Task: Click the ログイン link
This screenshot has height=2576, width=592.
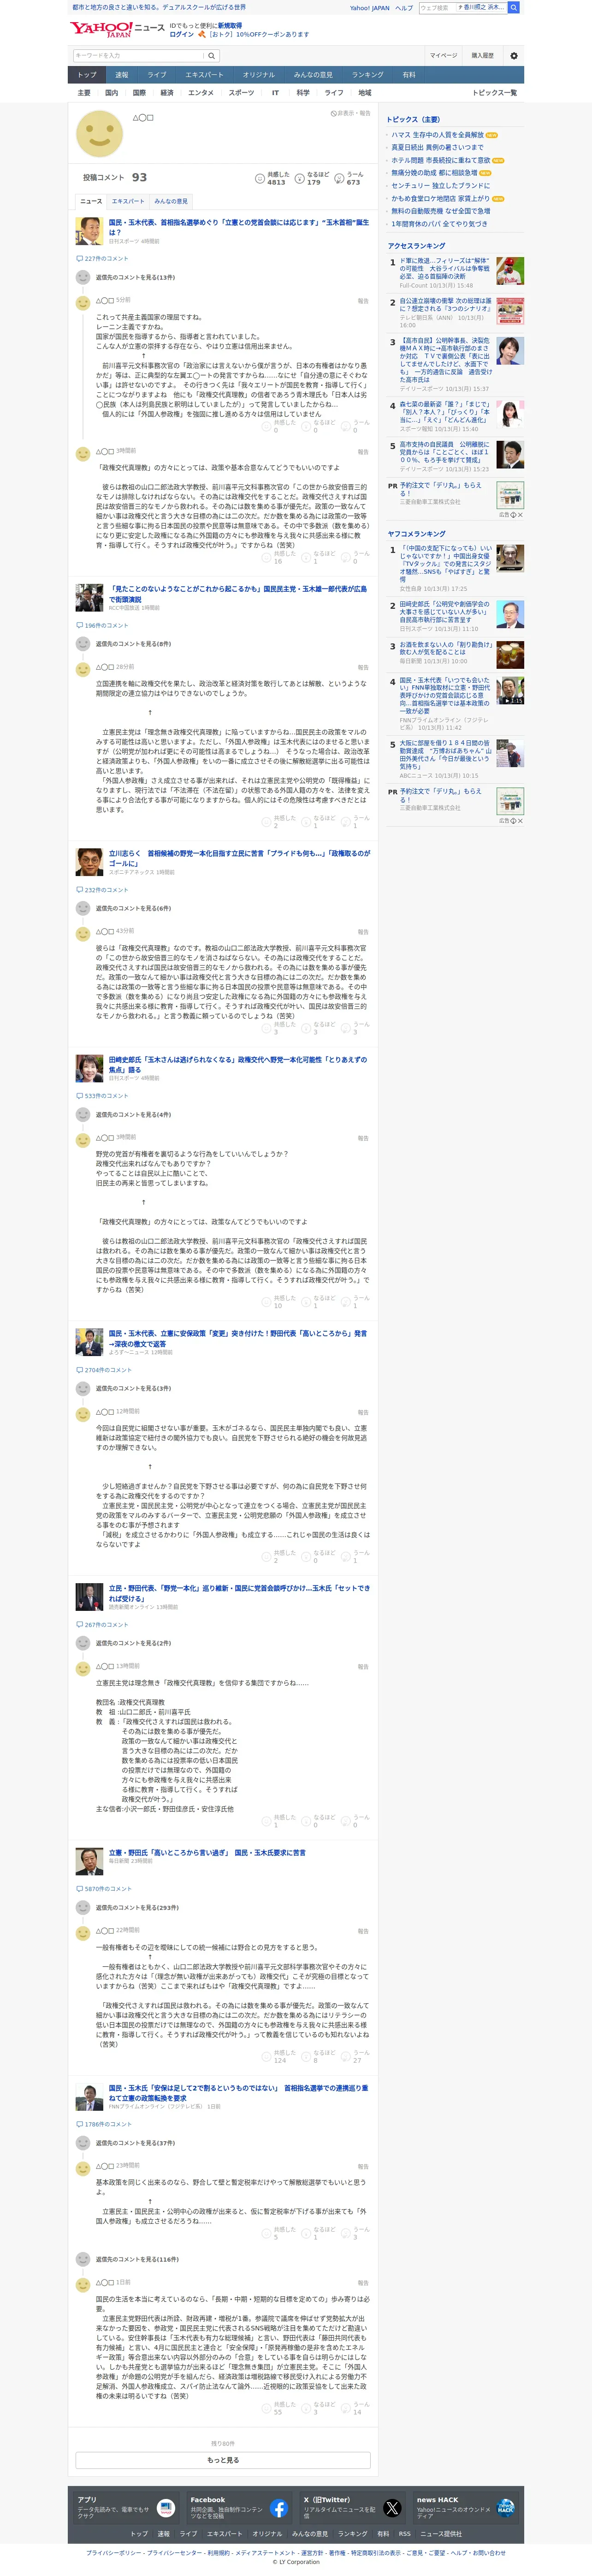Action: pyautogui.click(x=182, y=34)
